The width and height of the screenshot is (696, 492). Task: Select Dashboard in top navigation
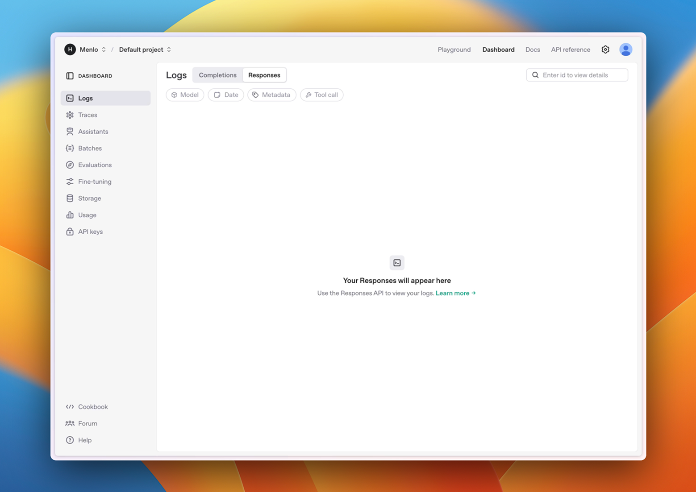click(x=498, y=50)
